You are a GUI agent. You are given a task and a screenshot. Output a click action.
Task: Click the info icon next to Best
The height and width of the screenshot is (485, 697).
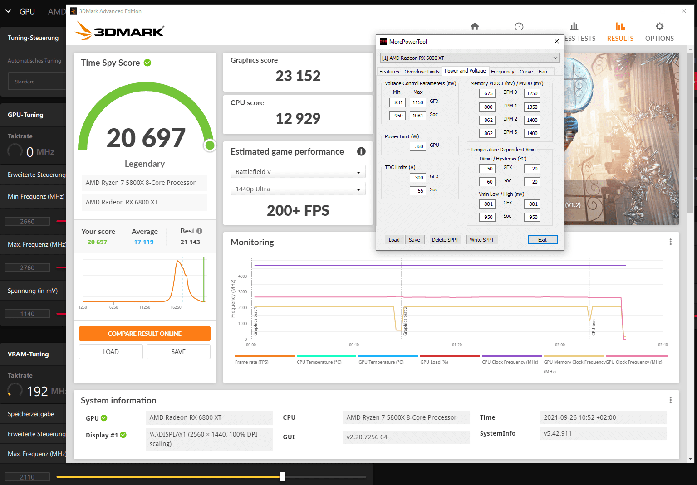(199, 231)
